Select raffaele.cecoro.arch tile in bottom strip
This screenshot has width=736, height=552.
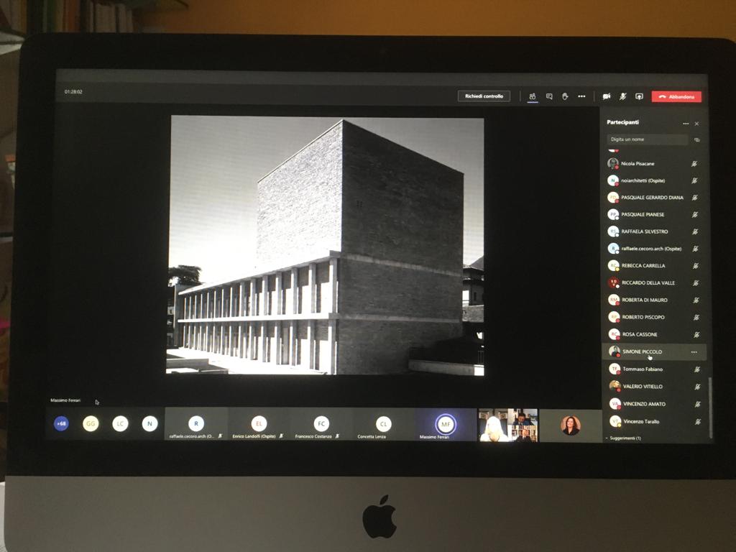[x=196, y=424]
